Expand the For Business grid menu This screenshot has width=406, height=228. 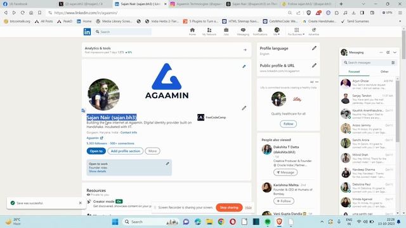point(296,32)
